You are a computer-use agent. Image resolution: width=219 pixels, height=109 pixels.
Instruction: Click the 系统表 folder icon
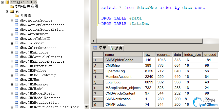point(17,16)
